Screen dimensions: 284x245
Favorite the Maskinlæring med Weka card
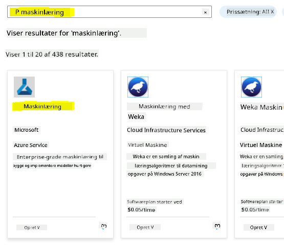(x=217, y=226)
